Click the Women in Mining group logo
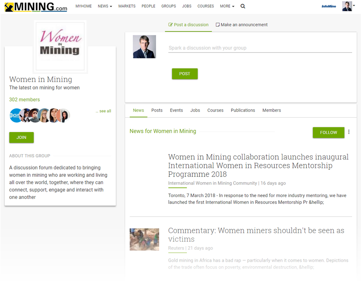This screenshot has width=361, height=281. tap(60, 46)
